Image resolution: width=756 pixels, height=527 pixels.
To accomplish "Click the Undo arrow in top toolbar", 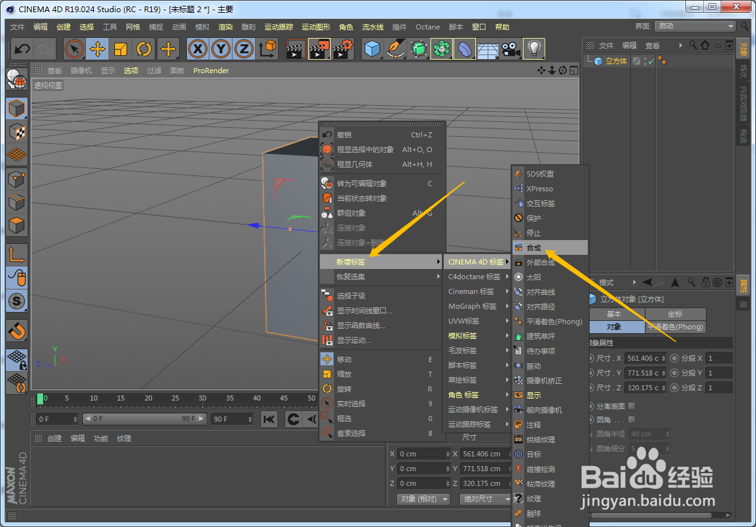I will point(22,49).
